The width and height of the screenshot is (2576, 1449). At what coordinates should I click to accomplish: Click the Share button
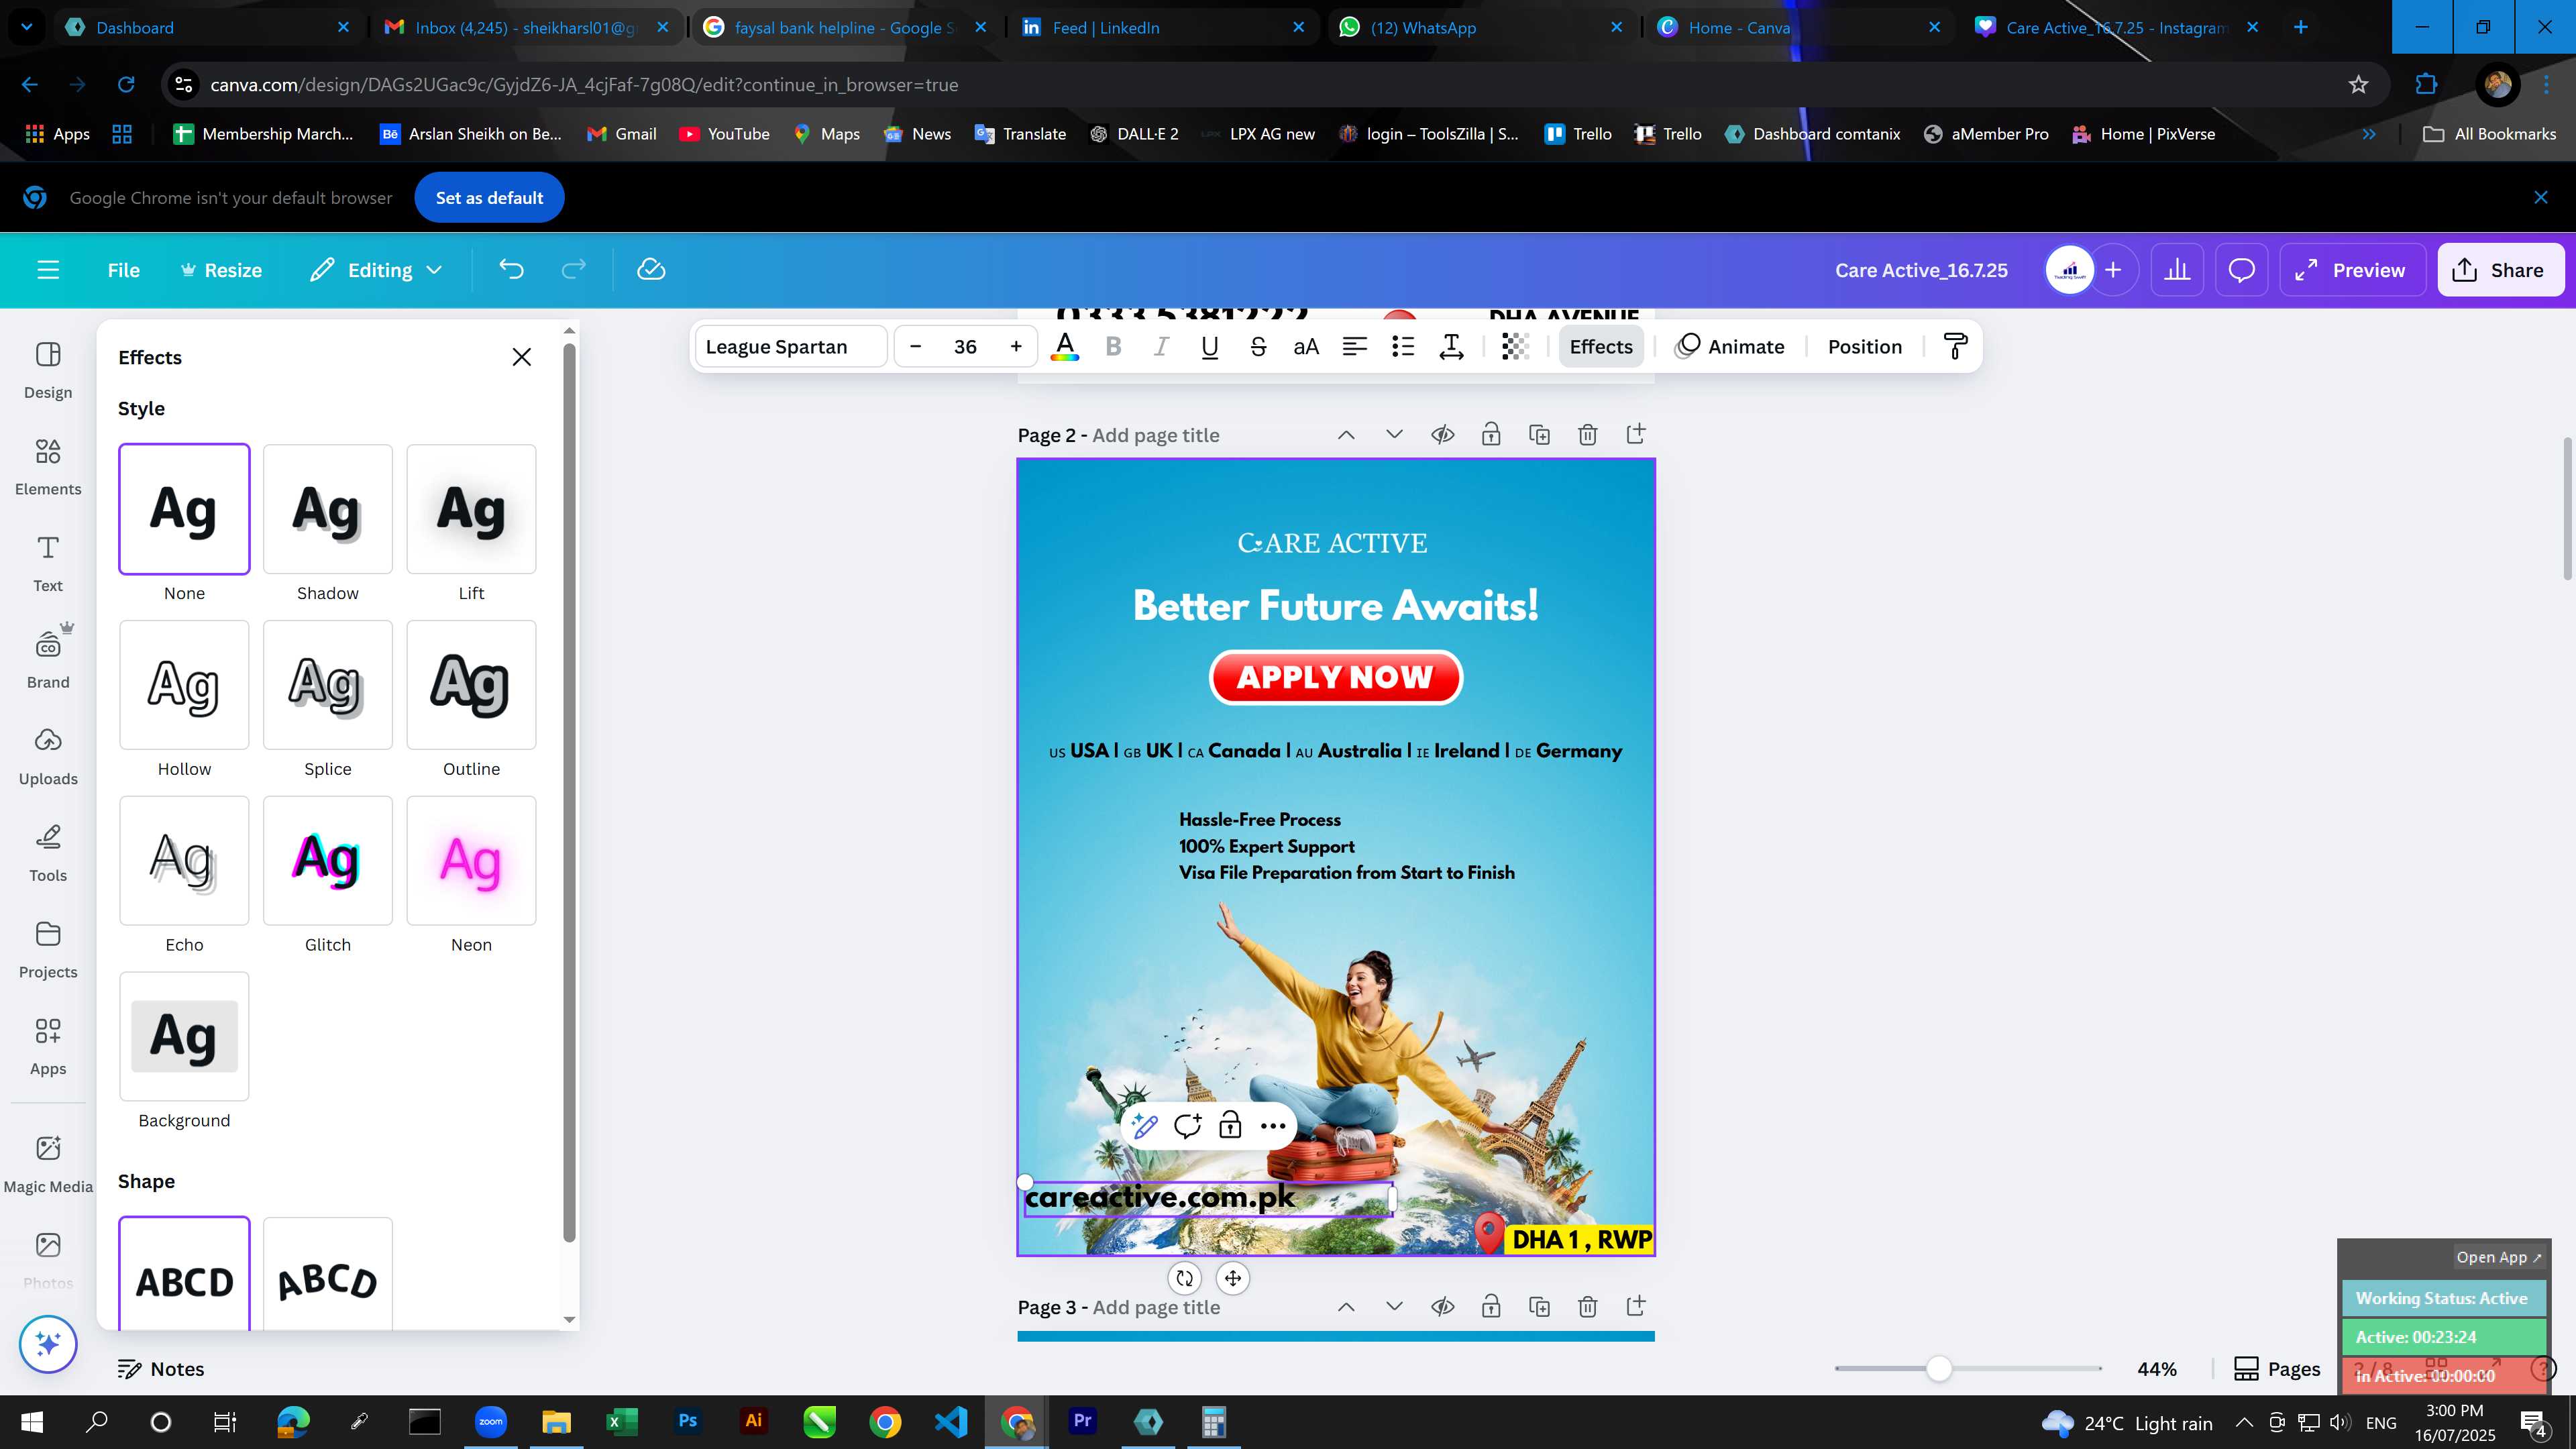tap(2500, 270)
